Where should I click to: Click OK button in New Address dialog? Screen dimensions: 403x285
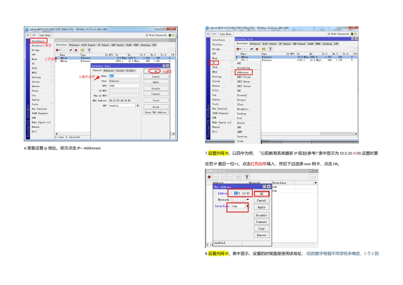[261, 194]
